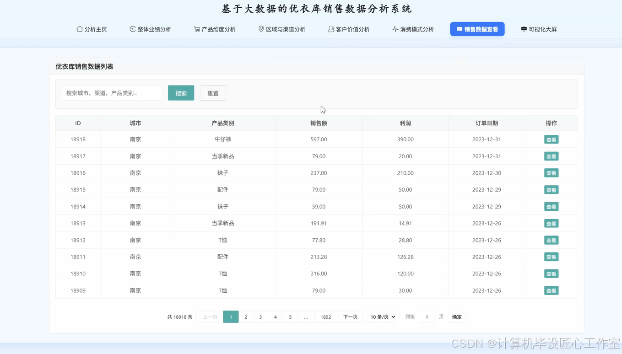Click the location pin icon beside 区域与渠道分析
This screenshot has width=622, height=354.
point(261,29)
